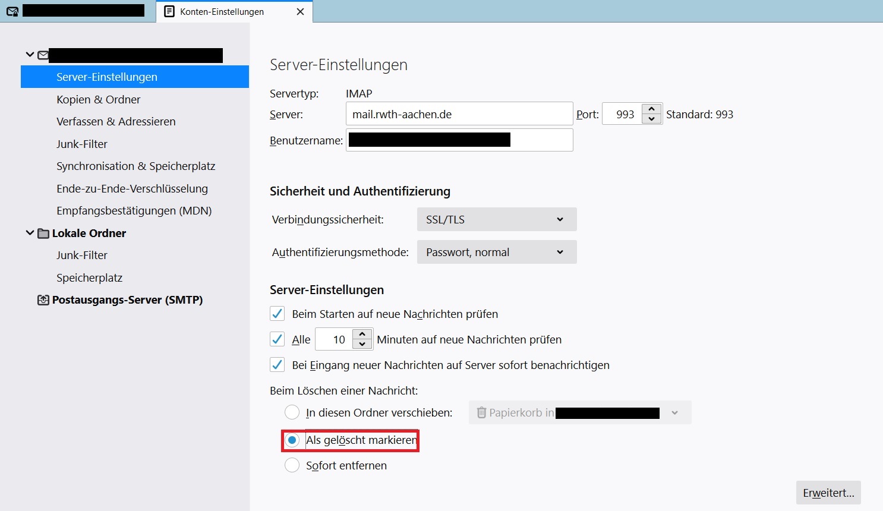The height and width of the screenshot is (511, 883).
Task: Uncheck 'Beim Starten auf neue Nachrichten prüfen'
Action: (277, 314)
